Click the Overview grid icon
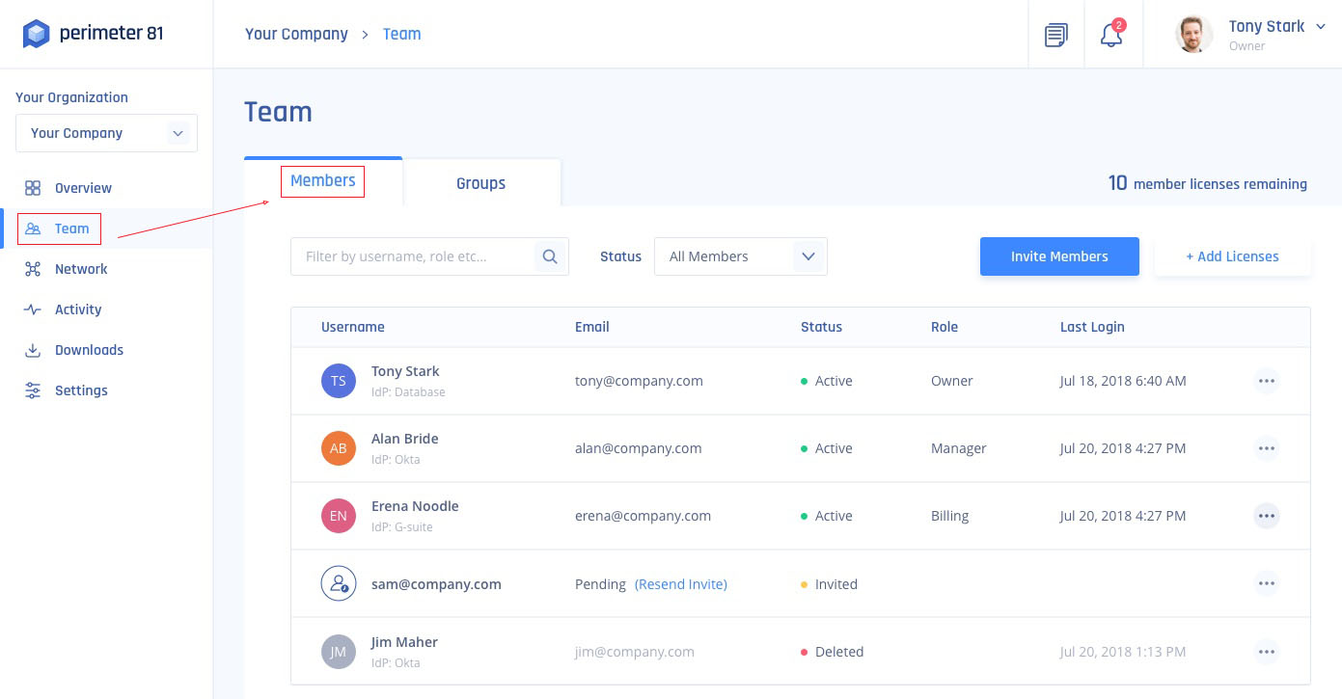Viewport: 1342px width, 699px height. pos(33,188)
